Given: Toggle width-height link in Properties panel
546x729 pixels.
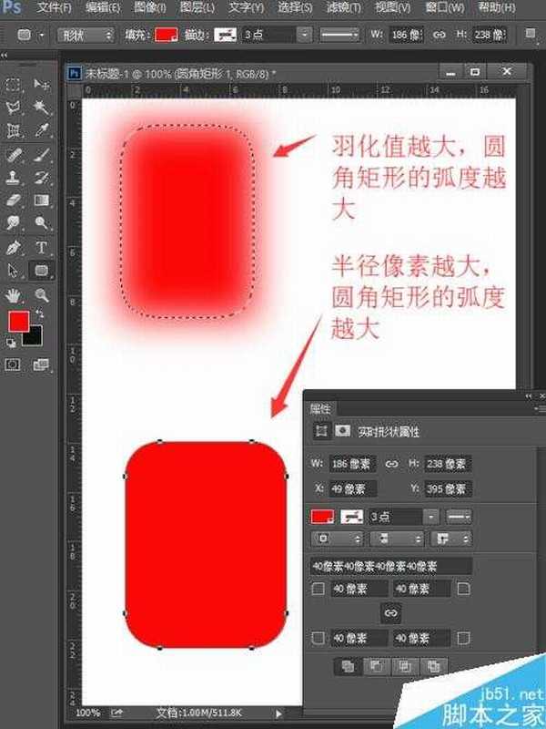Looking at the screenshot, I should (392, 464).
